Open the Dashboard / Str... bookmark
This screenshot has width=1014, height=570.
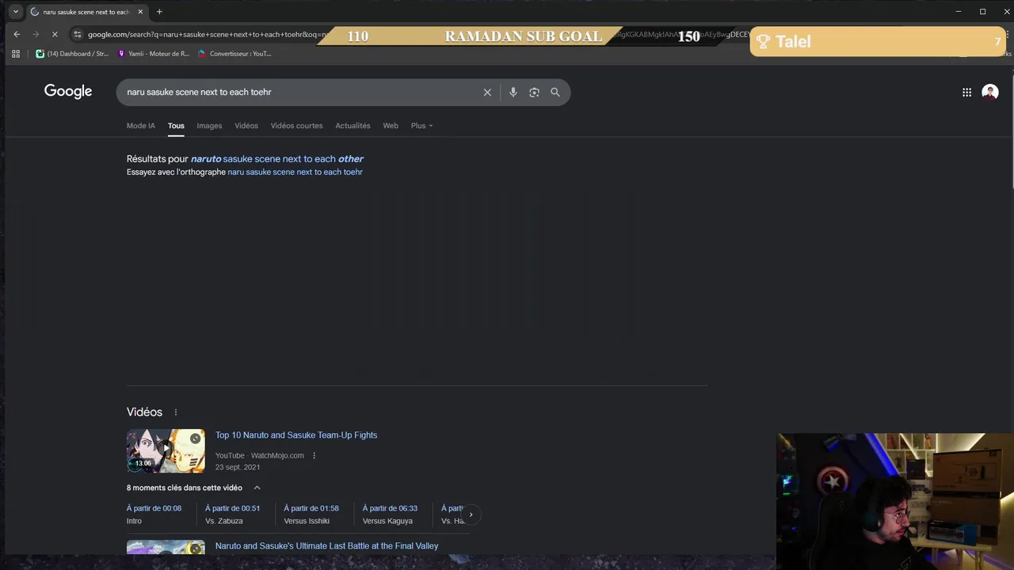tap(72, 54)
